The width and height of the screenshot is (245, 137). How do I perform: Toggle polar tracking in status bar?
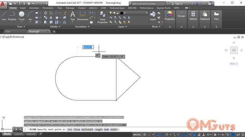click(167, 135)
